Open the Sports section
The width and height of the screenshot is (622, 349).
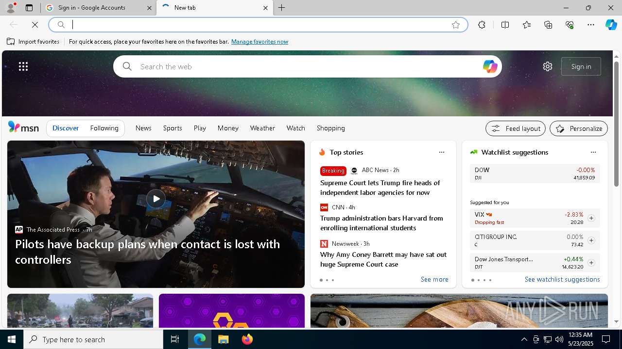(173, 128)
